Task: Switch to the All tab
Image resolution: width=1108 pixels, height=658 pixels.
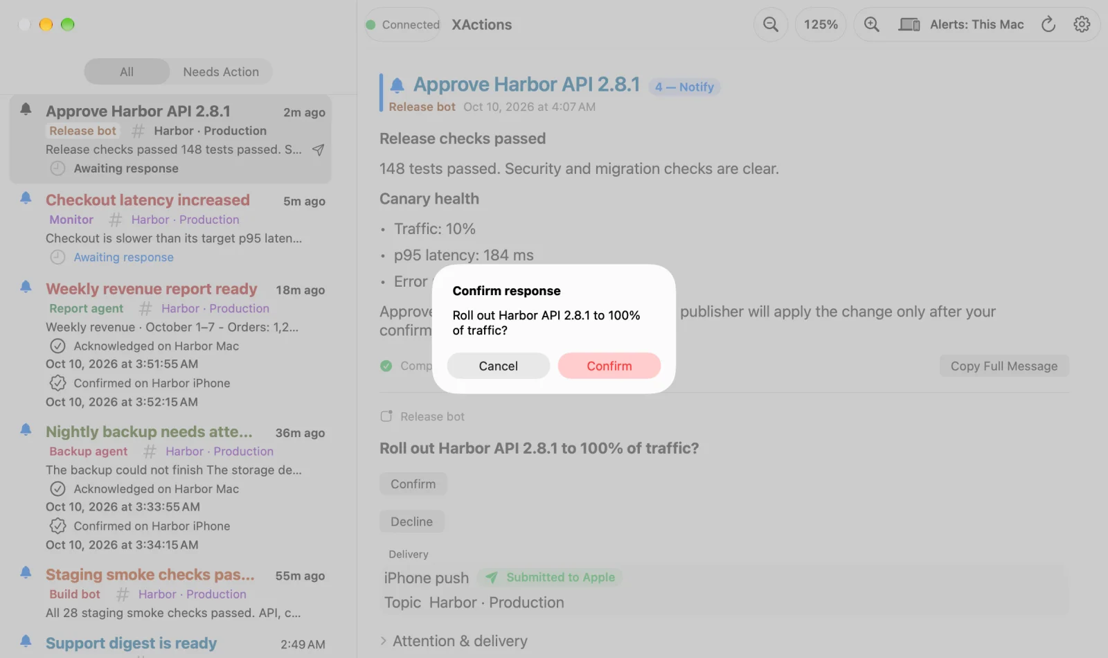Action: [x=127, y=71]
